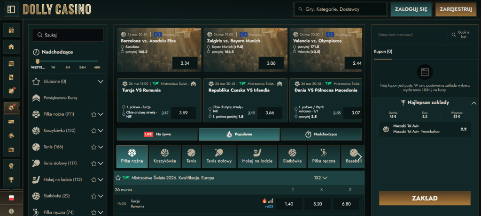Click the Tenis stołowy paddle icon in left list
The height and width of the screenshot is (216, 481).
point(36,163)
